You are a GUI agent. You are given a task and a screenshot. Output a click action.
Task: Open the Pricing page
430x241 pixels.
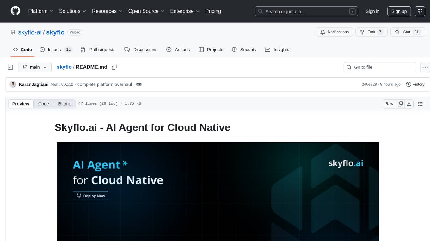(x=213, y=11)
